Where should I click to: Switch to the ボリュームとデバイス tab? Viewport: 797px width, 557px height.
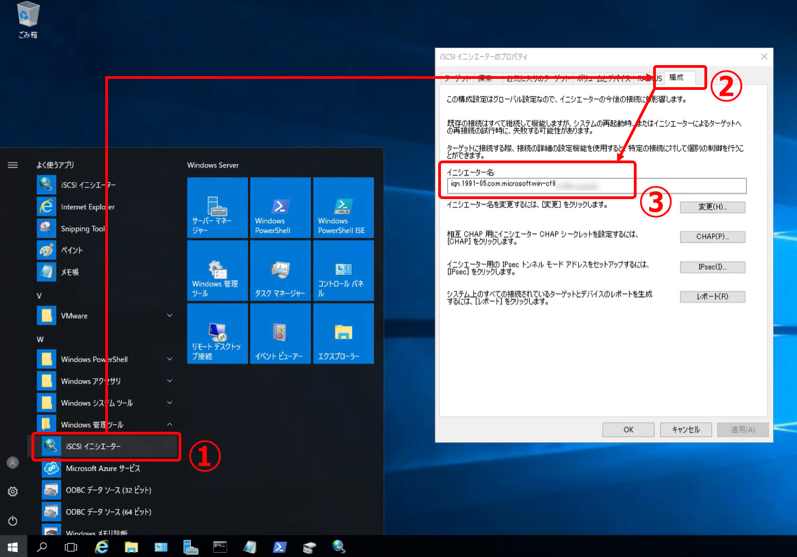(604, 79)
